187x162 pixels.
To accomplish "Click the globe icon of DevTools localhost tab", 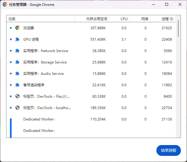I will pyautogui.click(x=17, y=108).
